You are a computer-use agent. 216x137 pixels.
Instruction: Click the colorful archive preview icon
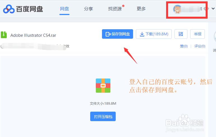(103, 85)
